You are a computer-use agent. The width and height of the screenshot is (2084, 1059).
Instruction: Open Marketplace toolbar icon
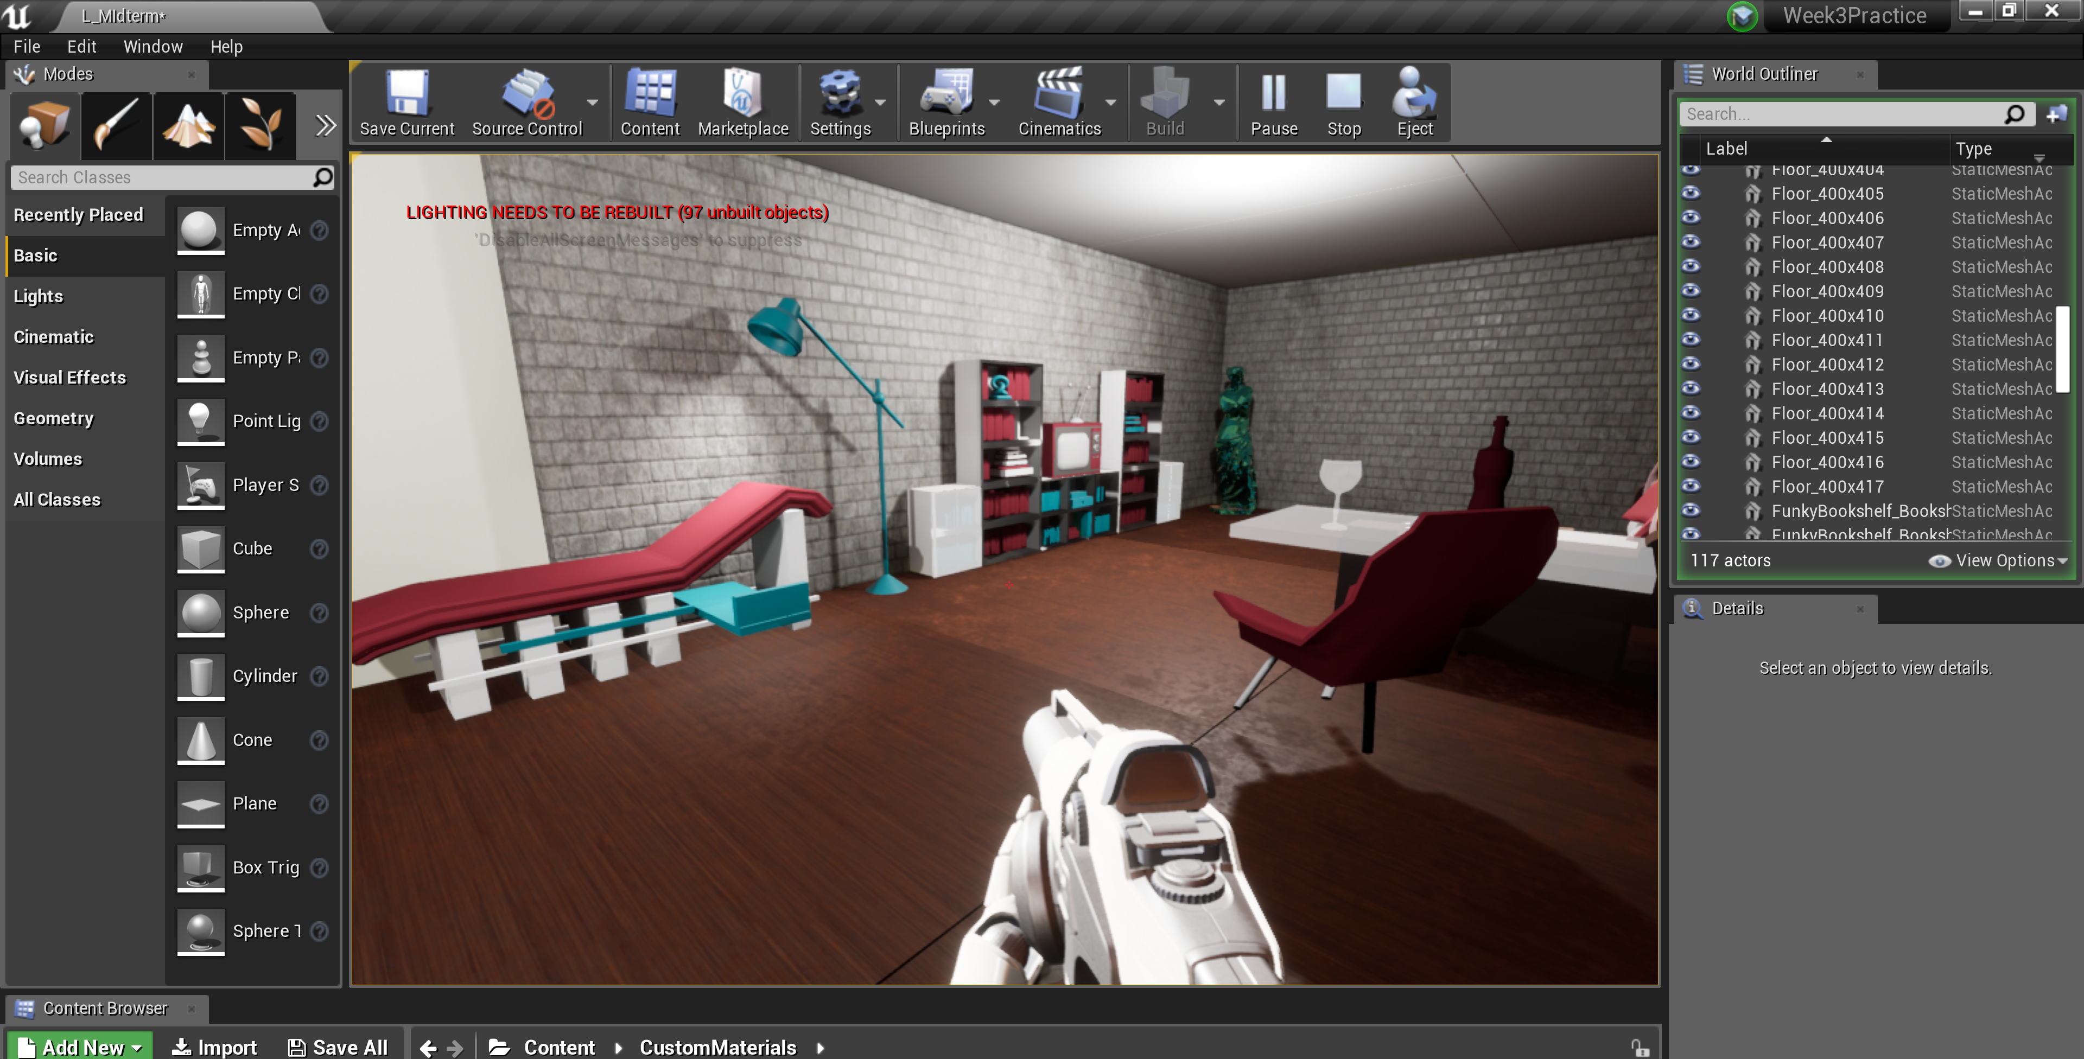point(742,103)
